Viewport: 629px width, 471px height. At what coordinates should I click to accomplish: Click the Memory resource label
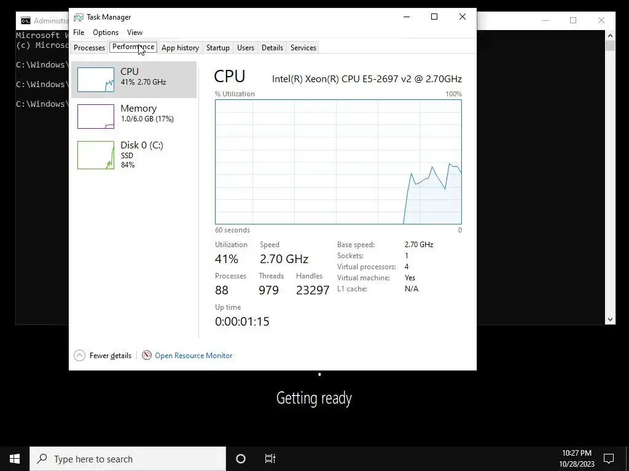pyautogui.click(x=138, y=109)
